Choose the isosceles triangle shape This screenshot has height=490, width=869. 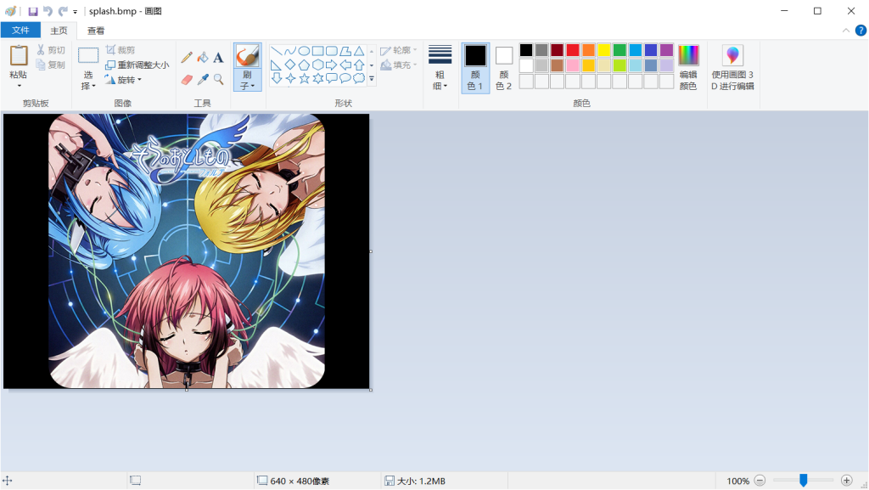coord(359,51)
